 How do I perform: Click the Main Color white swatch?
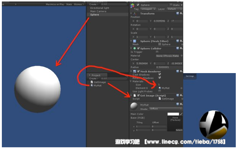click(173, 114)
